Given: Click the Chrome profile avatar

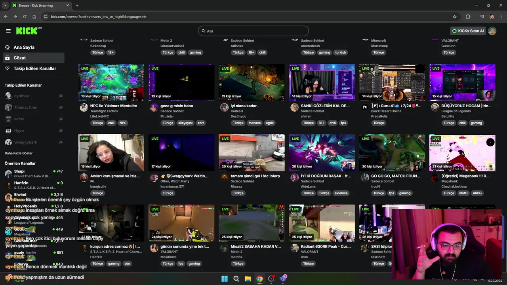Looking at the screenshot, I should point(492,17).
